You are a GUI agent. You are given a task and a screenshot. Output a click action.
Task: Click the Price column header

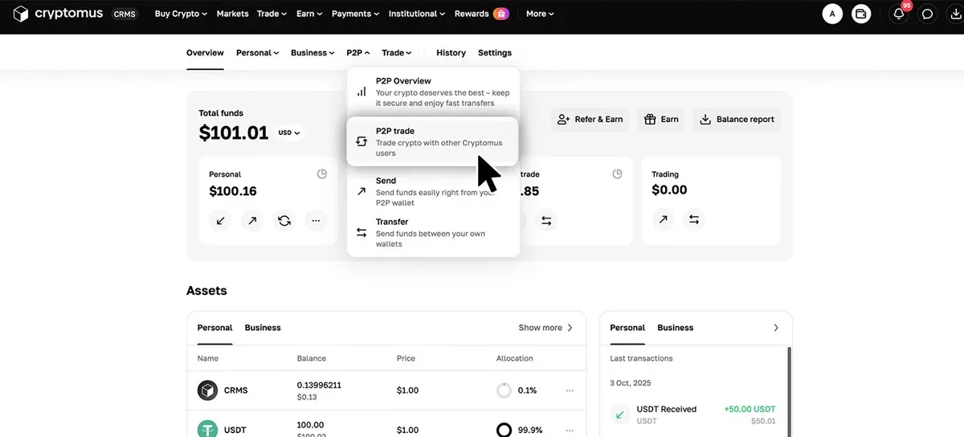[x=406, y=358]
